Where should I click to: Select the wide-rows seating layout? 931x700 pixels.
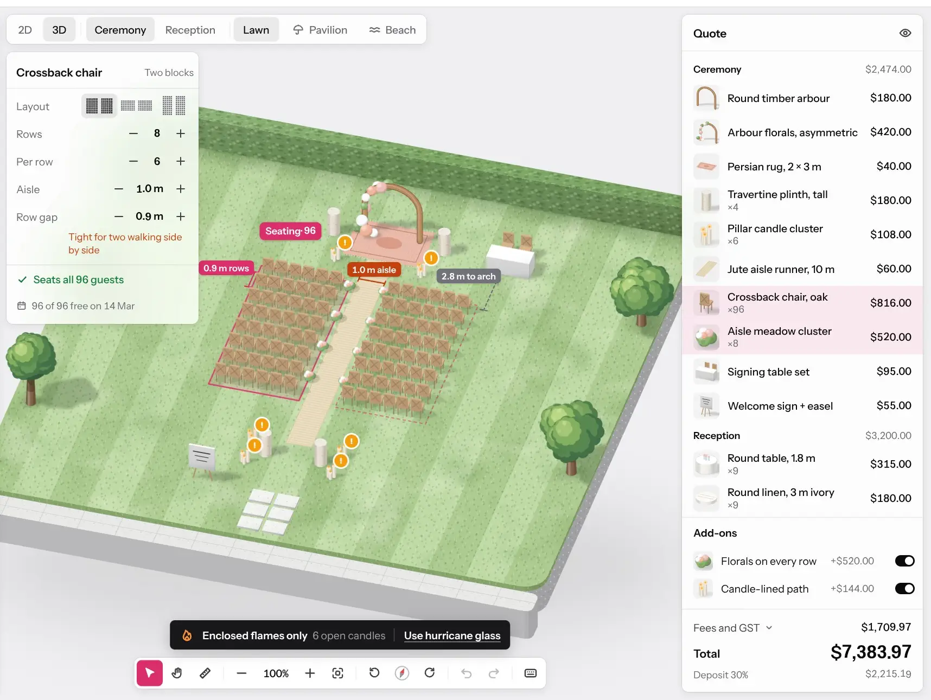pyautogui.click(x=136, y=106)
